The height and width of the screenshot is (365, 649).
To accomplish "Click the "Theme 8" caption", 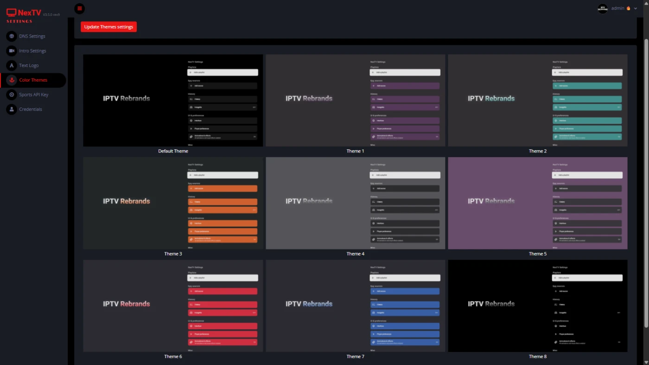I will pyautogui.click(x=538, y=357).
